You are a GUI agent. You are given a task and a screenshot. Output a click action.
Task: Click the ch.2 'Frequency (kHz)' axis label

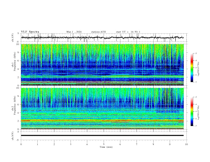(15, 105)
